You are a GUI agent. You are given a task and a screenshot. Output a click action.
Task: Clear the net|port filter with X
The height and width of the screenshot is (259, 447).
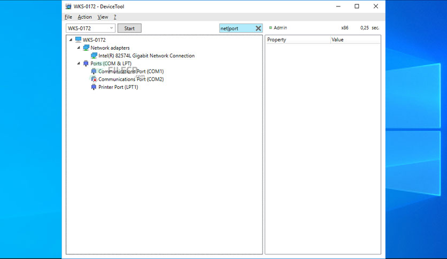tap(258, 28)
